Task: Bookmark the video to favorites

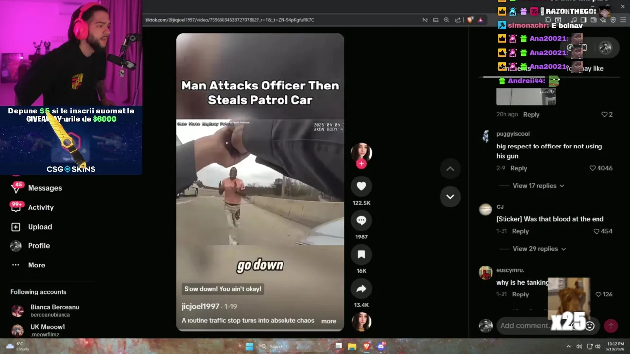Action: click(361, 254)
